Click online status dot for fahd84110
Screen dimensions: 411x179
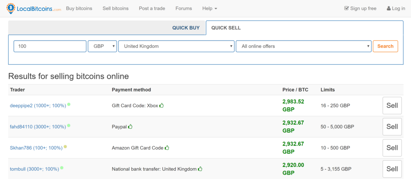click(x=69, y=126)
